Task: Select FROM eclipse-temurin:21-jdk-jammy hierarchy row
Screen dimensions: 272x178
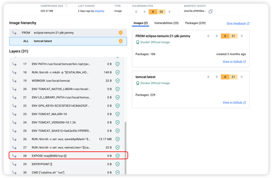Action: pos(68,33)
